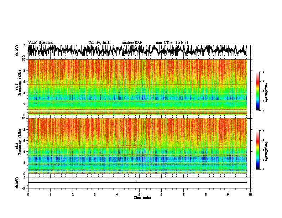Click time axis tick label "7"

pyautogui.click(x=184, y=194)
